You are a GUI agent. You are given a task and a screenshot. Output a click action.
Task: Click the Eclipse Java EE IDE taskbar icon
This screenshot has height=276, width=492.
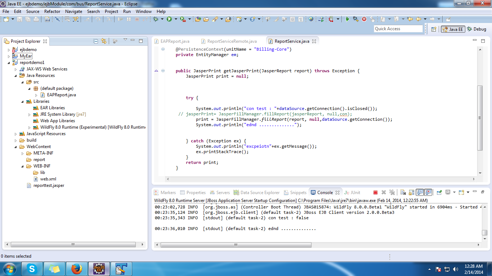(x=99, y=268)
